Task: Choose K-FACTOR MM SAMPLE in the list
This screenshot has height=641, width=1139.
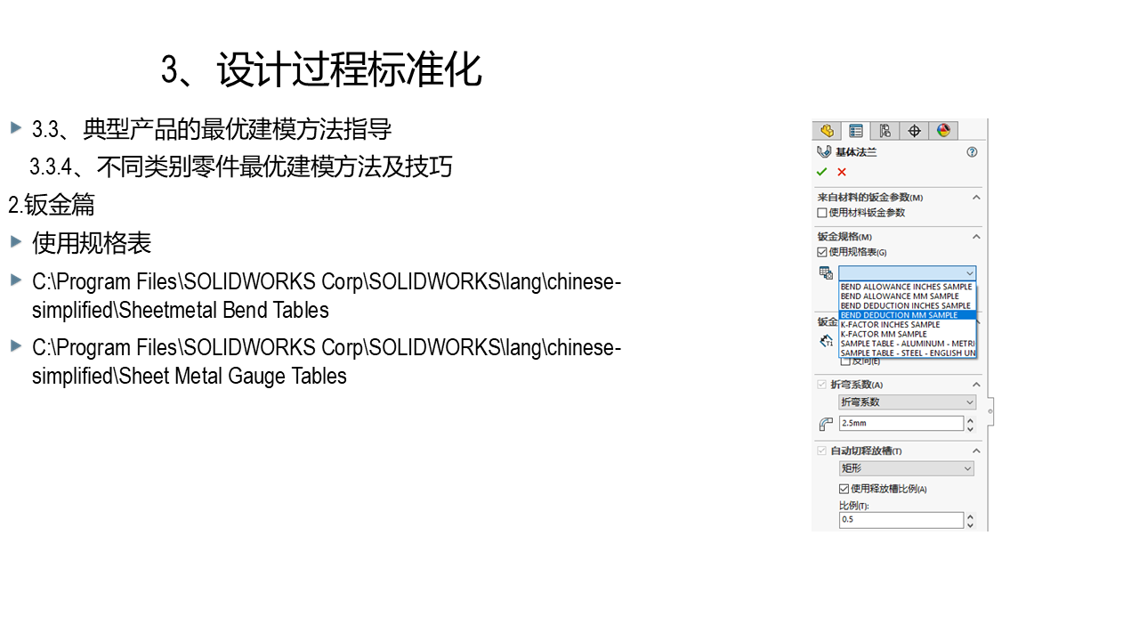Action: point(884,335)
